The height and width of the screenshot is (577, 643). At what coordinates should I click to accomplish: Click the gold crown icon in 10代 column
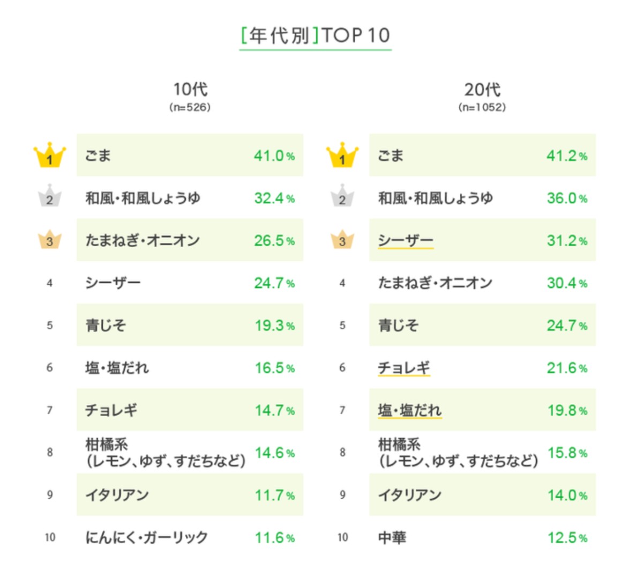[50, 156]
